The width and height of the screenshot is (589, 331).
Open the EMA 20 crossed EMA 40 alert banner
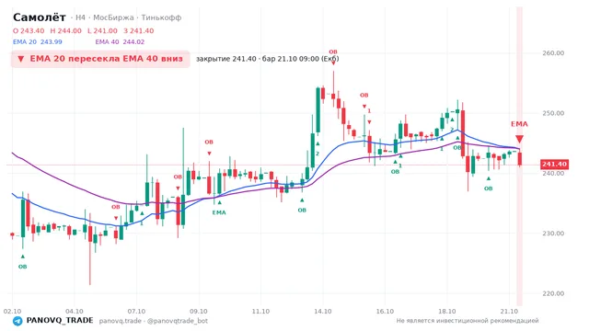click(100, 59)
